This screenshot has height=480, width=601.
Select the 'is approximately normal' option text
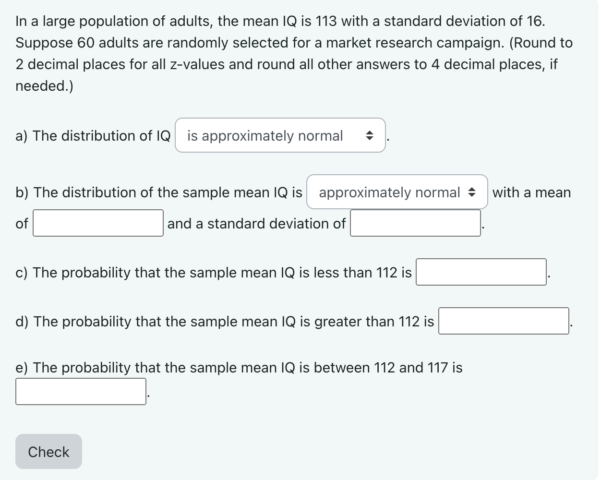tap(265, 136)
